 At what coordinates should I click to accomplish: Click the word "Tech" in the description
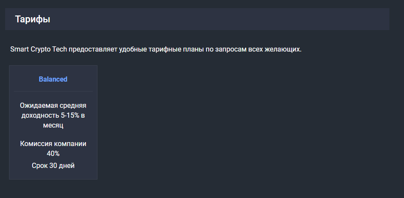(59, 49)
